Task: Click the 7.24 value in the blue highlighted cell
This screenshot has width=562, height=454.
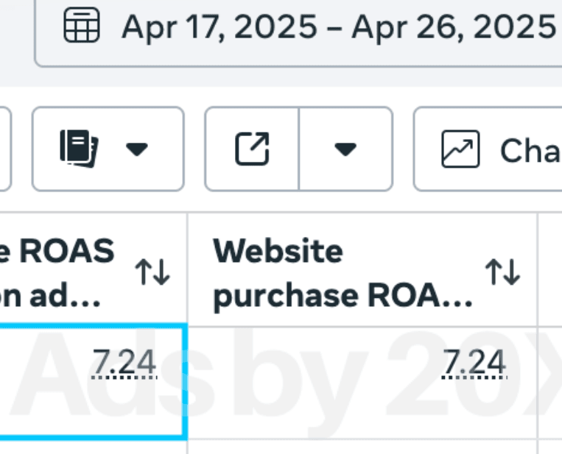Action: click(x=124, y=362)
